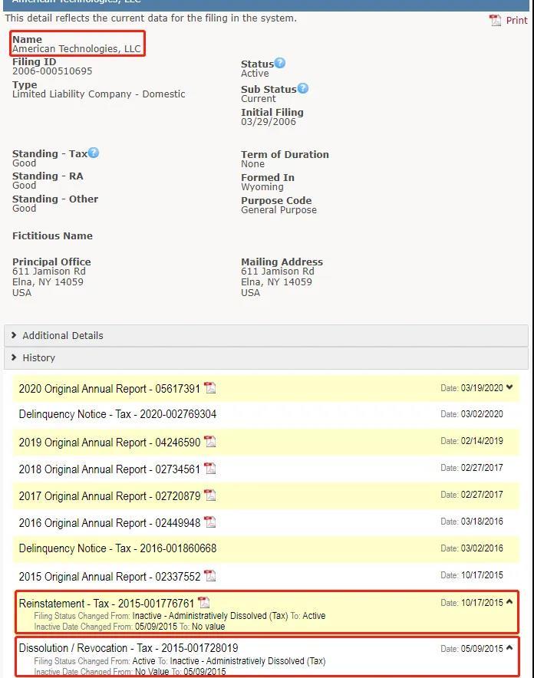Open PDF for 2018 Original Annual Report
Image resolution: width=534 pixels, height=678 pixels.
pos(209,469)
